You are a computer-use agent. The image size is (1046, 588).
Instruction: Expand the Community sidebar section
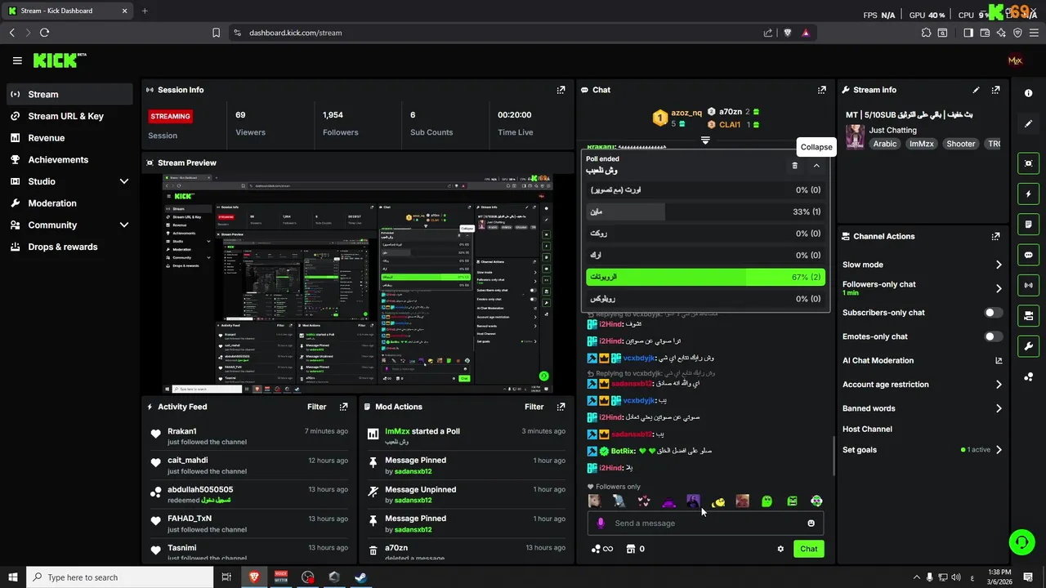tap(124, 225)
